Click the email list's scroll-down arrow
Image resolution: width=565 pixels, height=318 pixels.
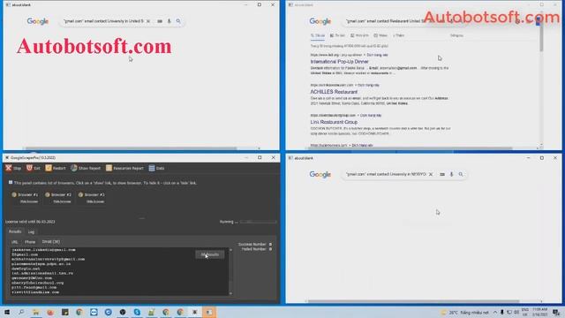(x=230, y=293)
